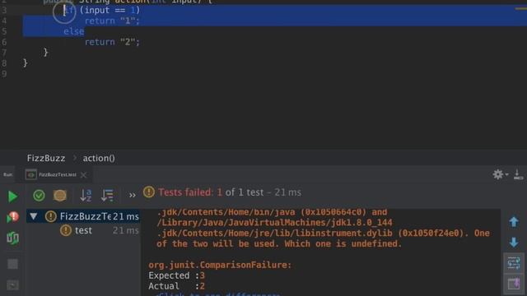Click the Run panel label
Screen dimensions: 527x296
(x=7, y=174)
